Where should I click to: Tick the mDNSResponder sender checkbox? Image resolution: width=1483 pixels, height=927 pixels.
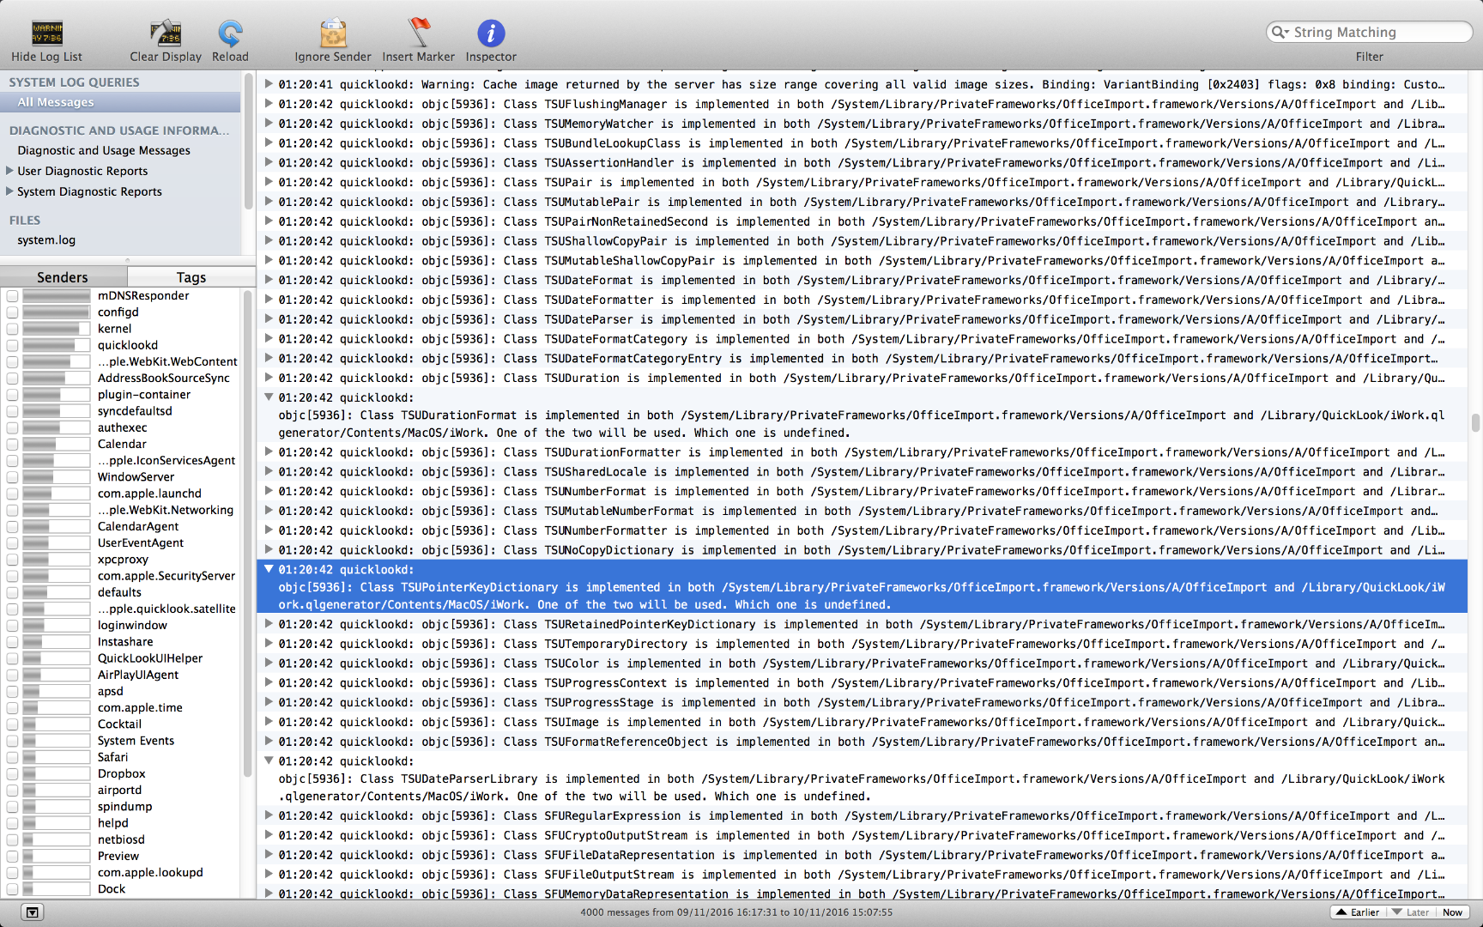(12, 296)
